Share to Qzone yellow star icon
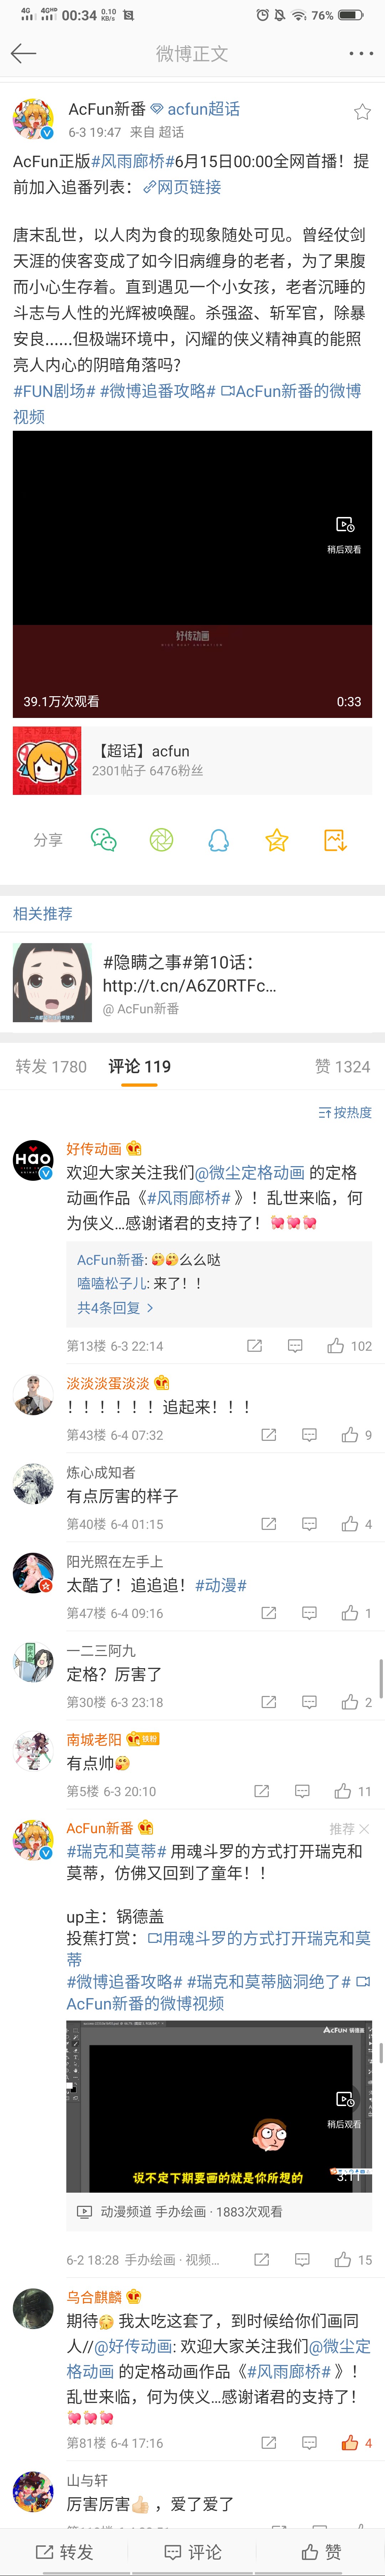The height and width of the screenshot is (2576, 385). 277,840
